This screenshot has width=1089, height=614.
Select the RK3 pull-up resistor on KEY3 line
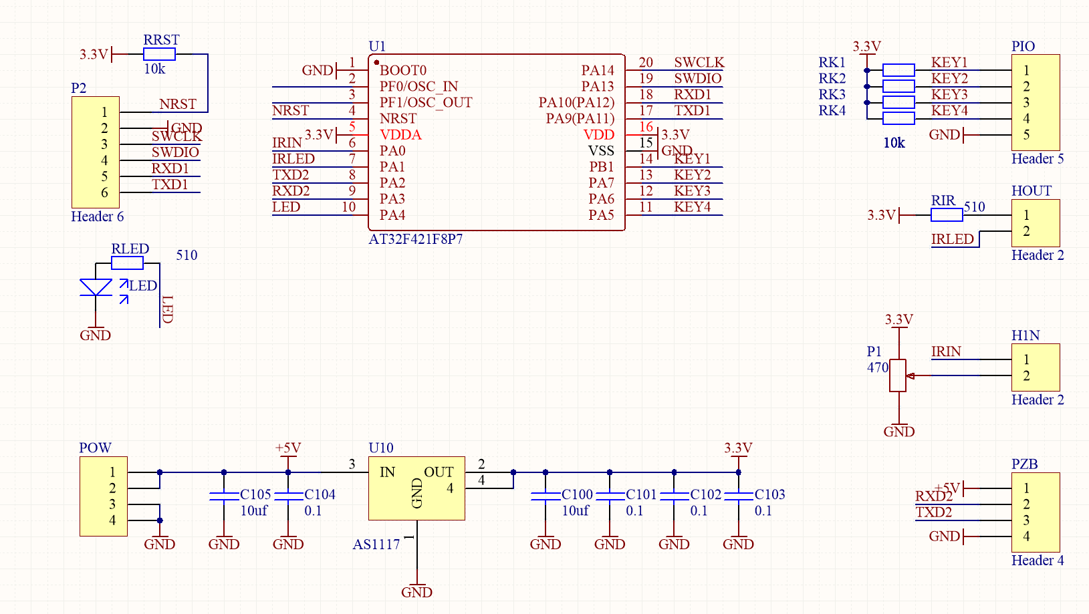898,102
